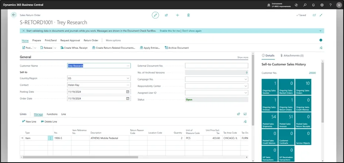
Task: Open Campaign No. dropdown
Action: click(x=246, y=79)
